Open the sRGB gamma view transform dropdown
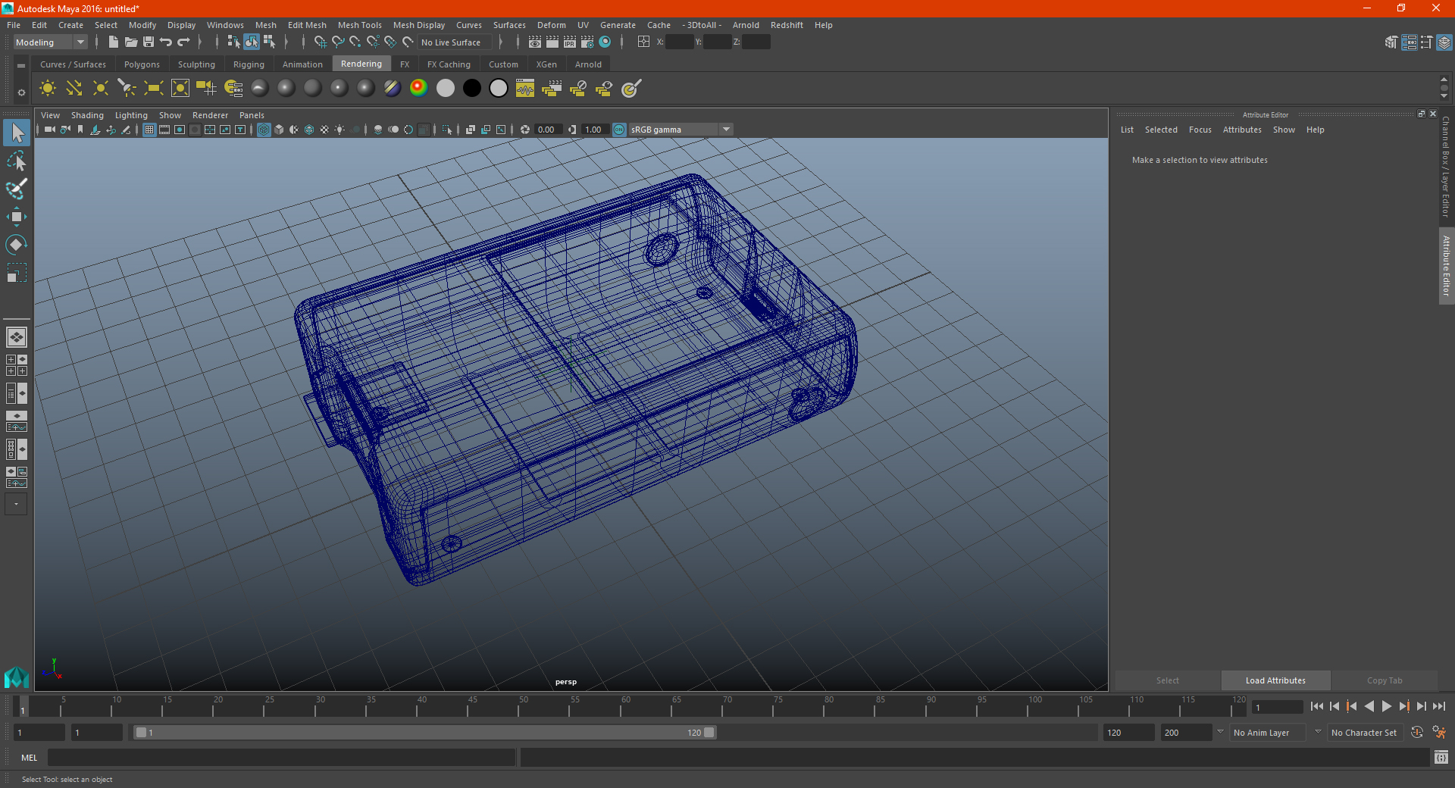Image resolution: width=1455 pixels, height=788 pixels. 680,130
